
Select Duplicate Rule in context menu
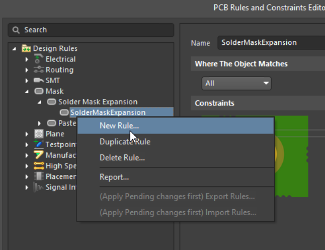point(125,142)
